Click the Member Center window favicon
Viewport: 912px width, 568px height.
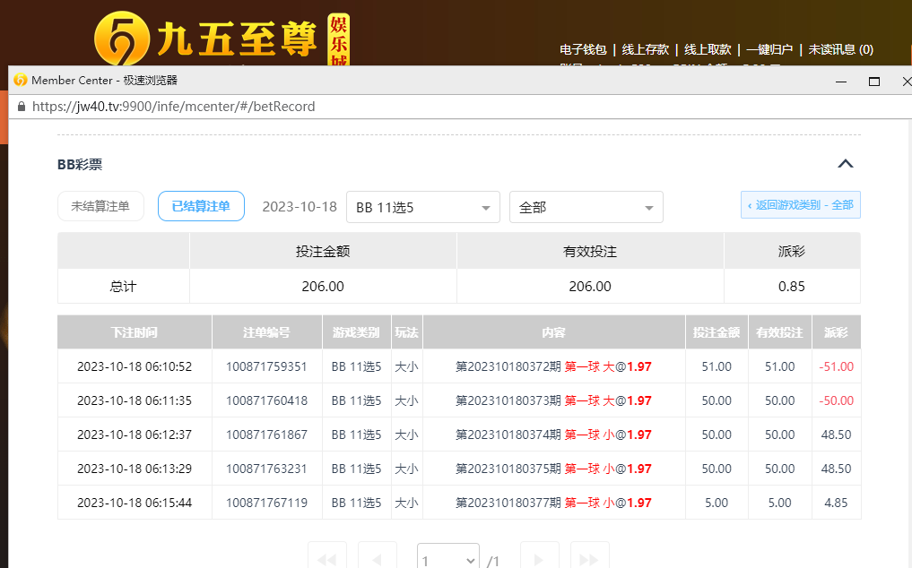(20, 81)
